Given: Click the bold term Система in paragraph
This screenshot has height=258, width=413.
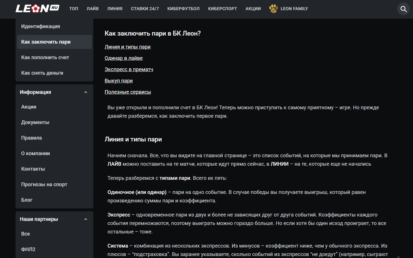Looking at the screenshot, I should click(118, 246).
